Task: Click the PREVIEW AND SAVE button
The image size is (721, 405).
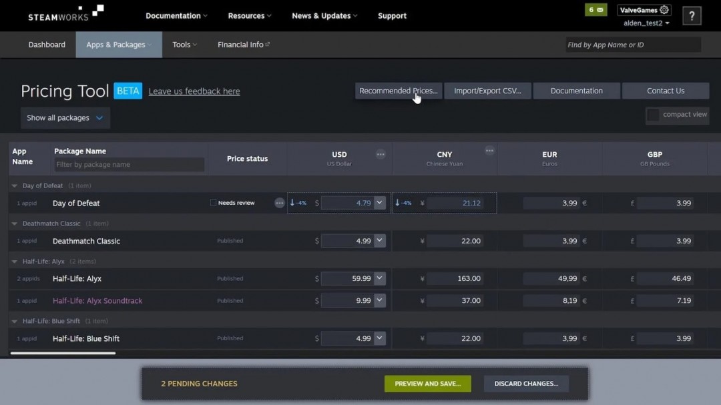Action: 427,384
